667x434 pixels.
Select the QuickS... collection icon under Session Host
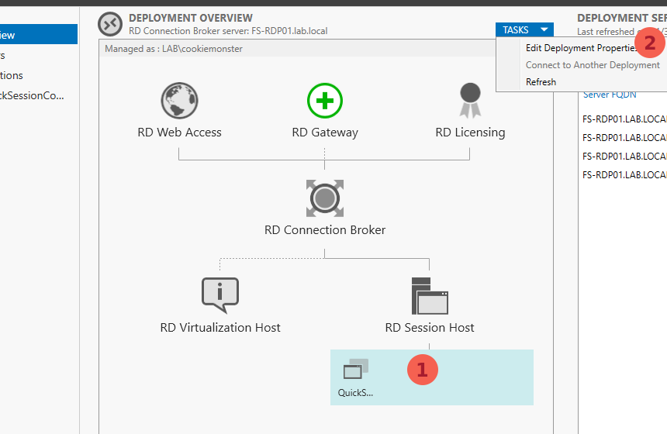click(356, 370)
